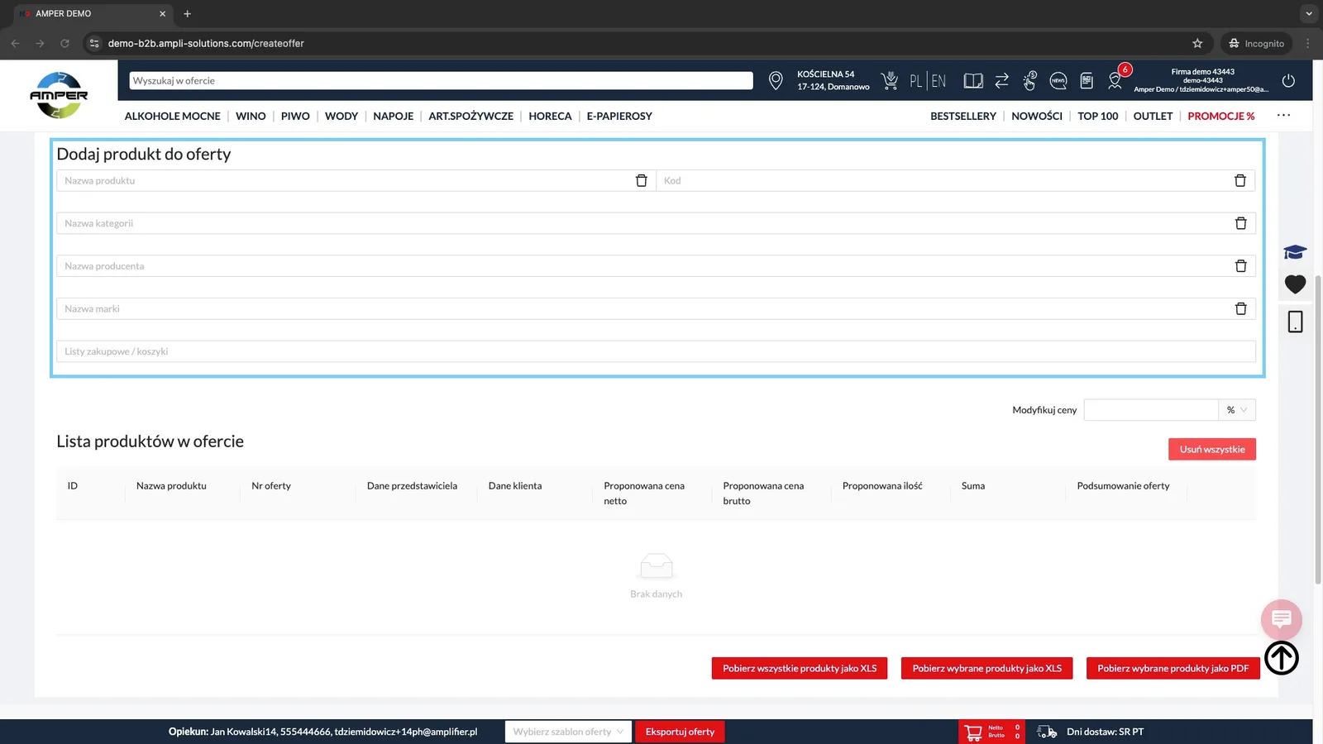Open the mobile phone sidebar icon

click(x=1295, y=322)
